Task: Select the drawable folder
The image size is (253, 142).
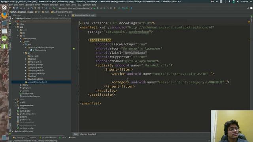Action: pyautogui.click(x=33, y=56)
